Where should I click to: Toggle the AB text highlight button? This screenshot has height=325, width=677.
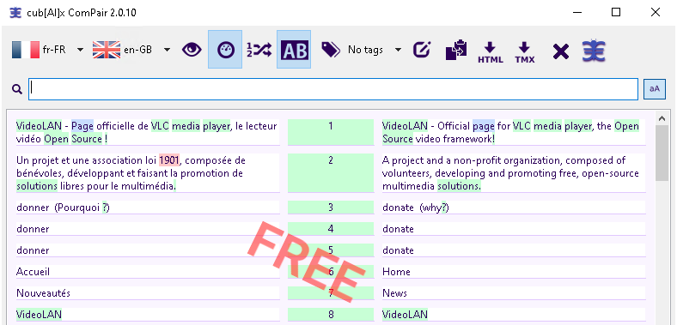tap(294, 50)
